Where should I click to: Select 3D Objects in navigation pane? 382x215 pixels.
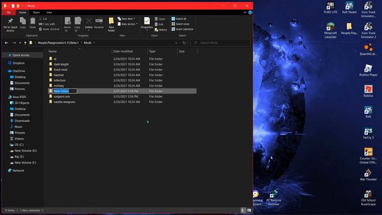point(22,103)
